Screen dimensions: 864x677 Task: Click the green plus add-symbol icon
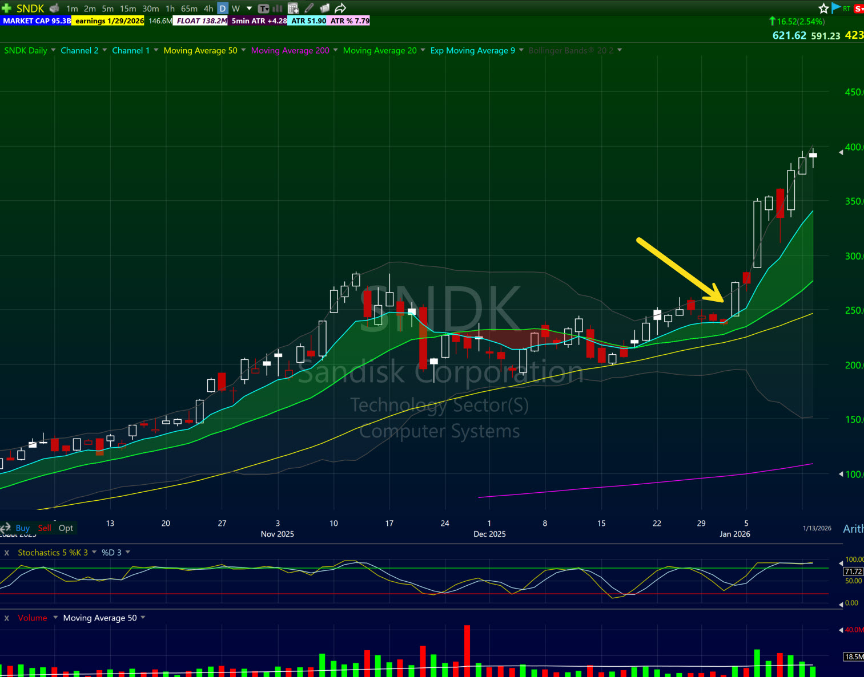point(7,8)
